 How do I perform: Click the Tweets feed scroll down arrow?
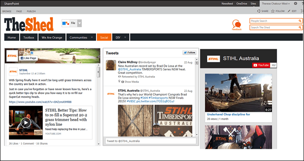[197, 135]
